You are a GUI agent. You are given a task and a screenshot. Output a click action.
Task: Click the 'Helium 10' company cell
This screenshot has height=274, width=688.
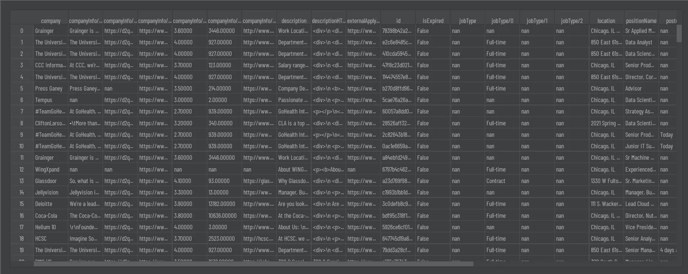(x=51, y=227)
